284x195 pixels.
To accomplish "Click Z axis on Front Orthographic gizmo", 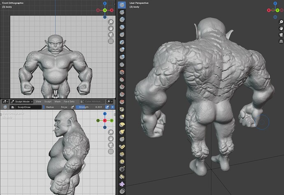I will coord(105,3).
